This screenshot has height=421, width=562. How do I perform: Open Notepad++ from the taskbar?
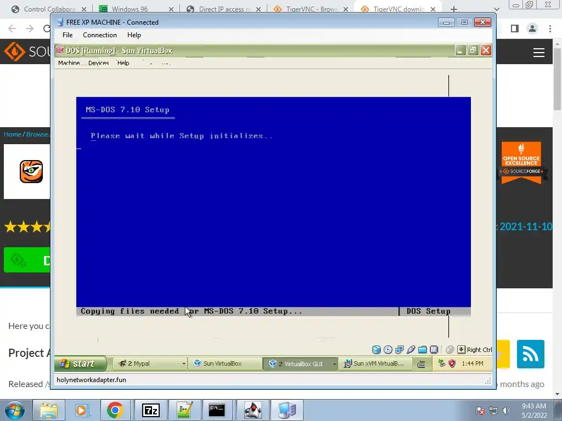click(x=184, y=410)
